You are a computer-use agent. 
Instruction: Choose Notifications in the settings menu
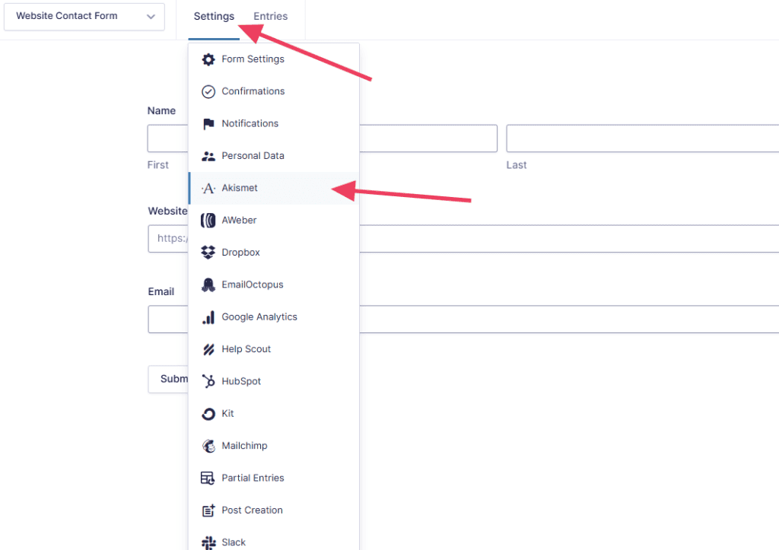click(x=274, y=124)
